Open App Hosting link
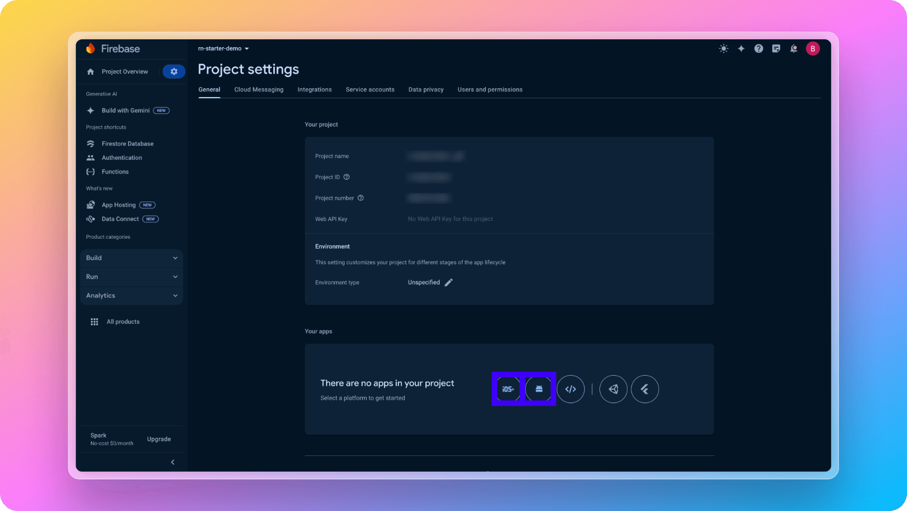 [118, 205]
